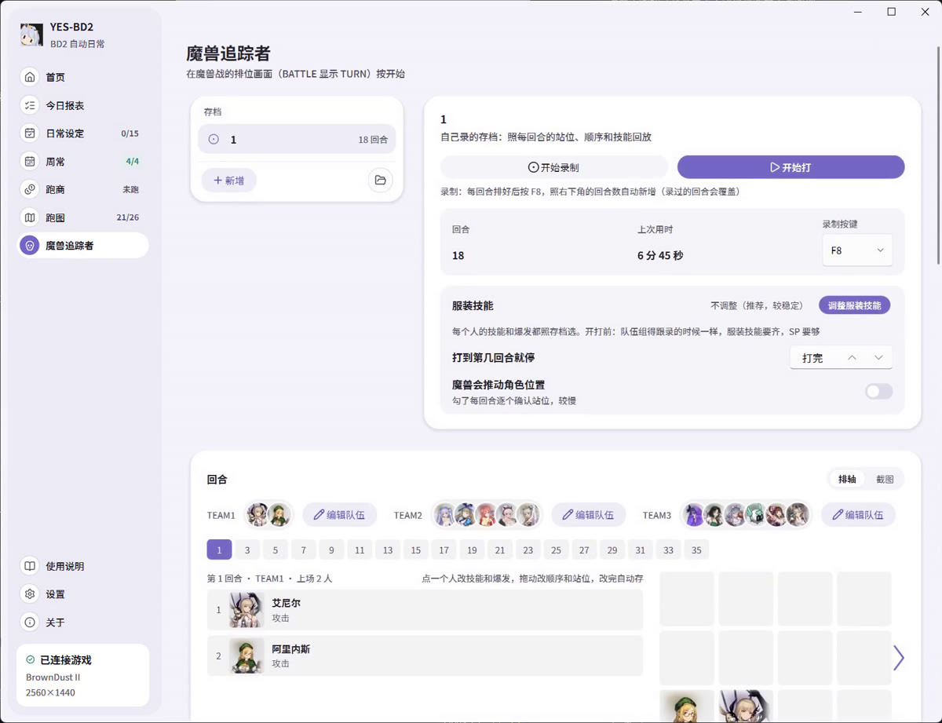The height and width of the screenshot is (723, 942).
Task: Open the save folder icon button
Action: pyautogui.click(x=381, y=181)
